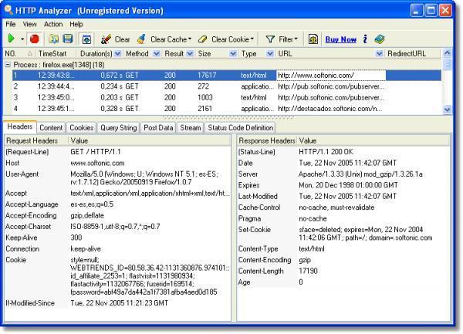This screenshot has height=334, width=463.
Task: Click the Filter funnel icon
Action: (x=270, y=39)
